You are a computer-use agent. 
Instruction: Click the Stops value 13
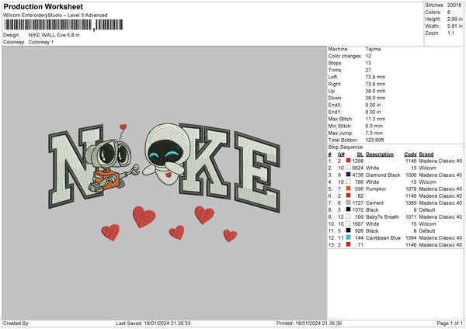click(x=368, y=63)
